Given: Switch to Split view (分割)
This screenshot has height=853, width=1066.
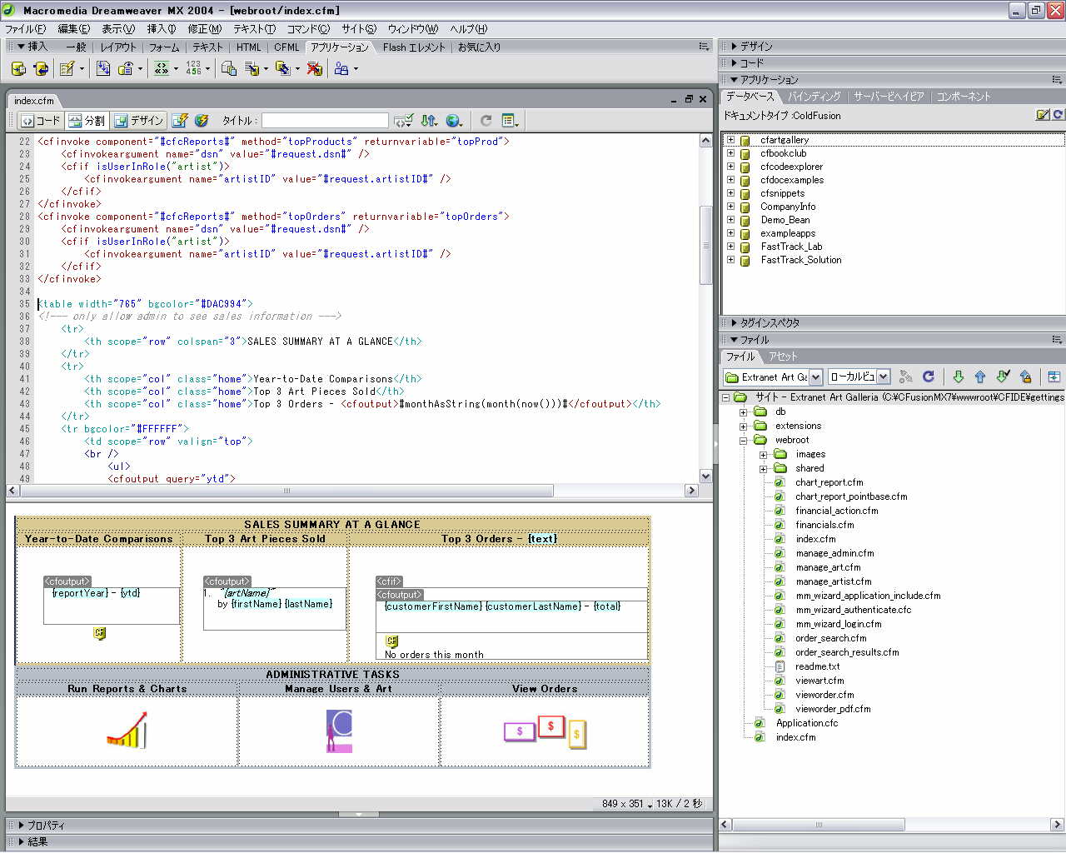Looking at the screenshot, I should pyautogui.click(x=87, y=121).
